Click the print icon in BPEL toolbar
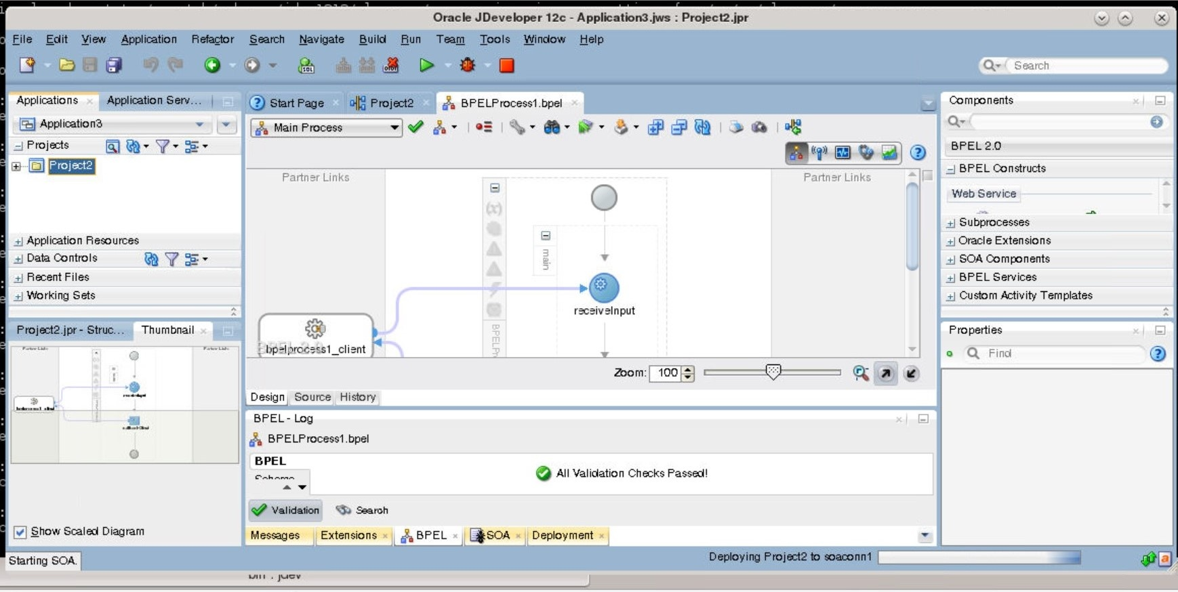Viewport: 1178px width, 592px height. (736, 127)
